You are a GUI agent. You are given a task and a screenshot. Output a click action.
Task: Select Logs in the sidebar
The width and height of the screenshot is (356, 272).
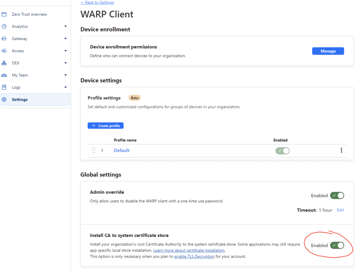point(16,87)
